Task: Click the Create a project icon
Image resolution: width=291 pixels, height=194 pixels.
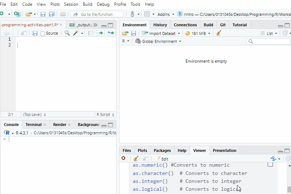Action: coord(17,14)
